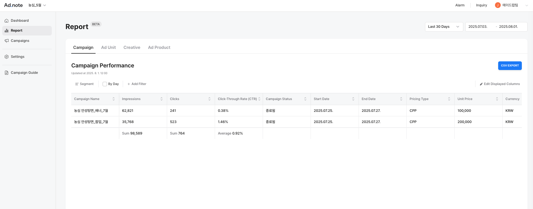Click the Campaigns megaphone icon
Image resolution: width=533 pixels, height=209 pixels.
[6, 41]
